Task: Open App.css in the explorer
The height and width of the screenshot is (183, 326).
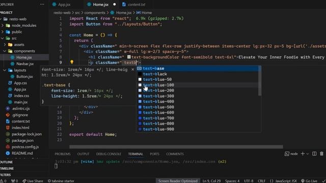Action: point(20,83)
